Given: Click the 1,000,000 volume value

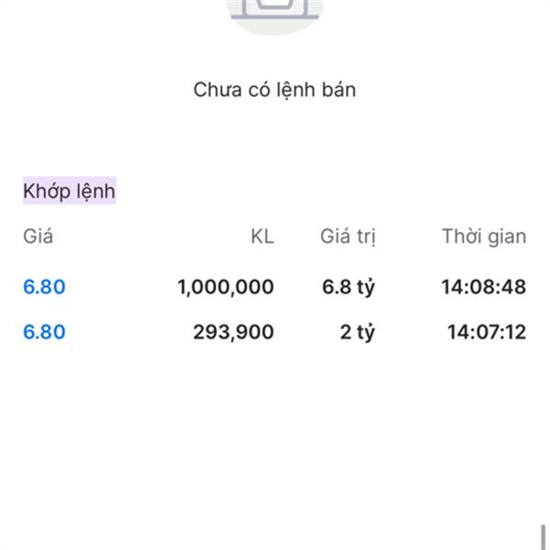Looking at the screenshot, I should (225, 287).
